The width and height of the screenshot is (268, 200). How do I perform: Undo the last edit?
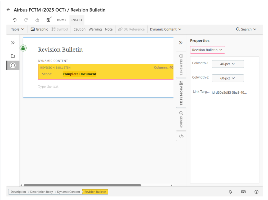(15, 20)
